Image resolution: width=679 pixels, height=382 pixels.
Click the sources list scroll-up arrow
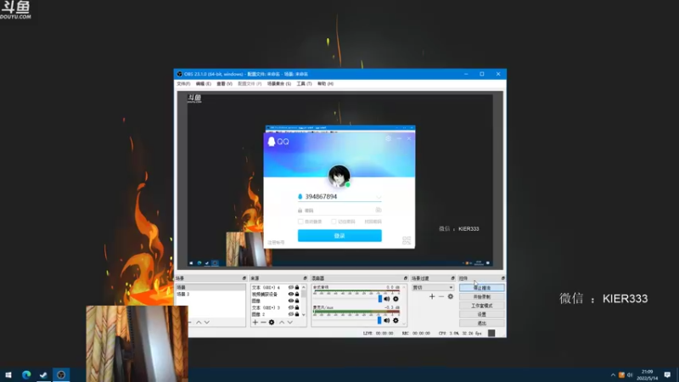point(304,287)
